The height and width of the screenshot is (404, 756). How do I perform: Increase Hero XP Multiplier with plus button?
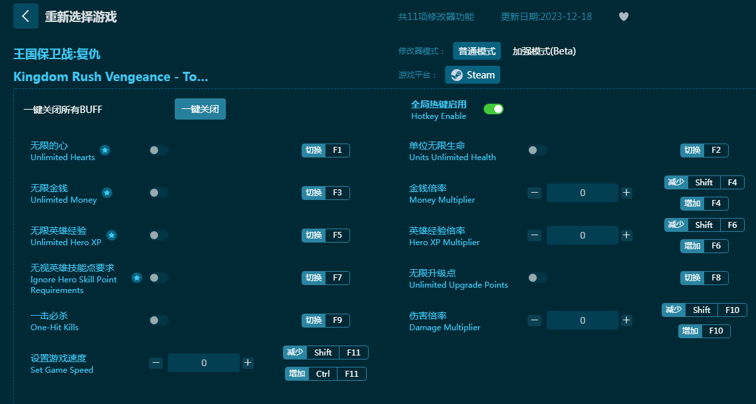(x=626, y=235)
